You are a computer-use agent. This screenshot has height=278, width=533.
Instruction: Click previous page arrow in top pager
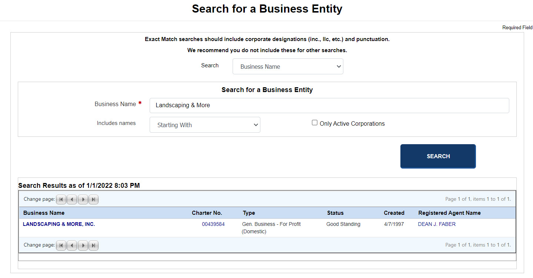[x=72, y=200]
